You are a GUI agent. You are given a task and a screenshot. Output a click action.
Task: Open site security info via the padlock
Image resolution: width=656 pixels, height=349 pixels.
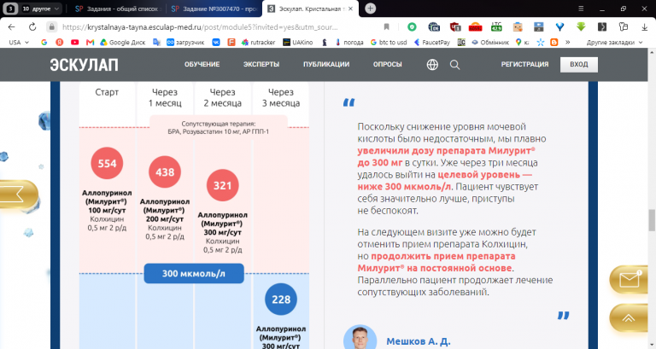pyautogui.click(x=51, y=26)
